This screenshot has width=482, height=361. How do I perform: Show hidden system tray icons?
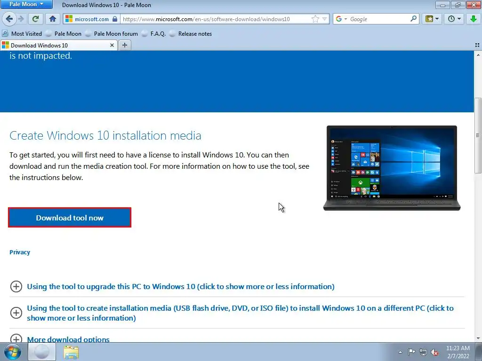(x=400, y=352)
